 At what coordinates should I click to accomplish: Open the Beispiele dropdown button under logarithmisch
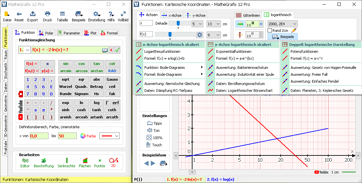point(283,37)
